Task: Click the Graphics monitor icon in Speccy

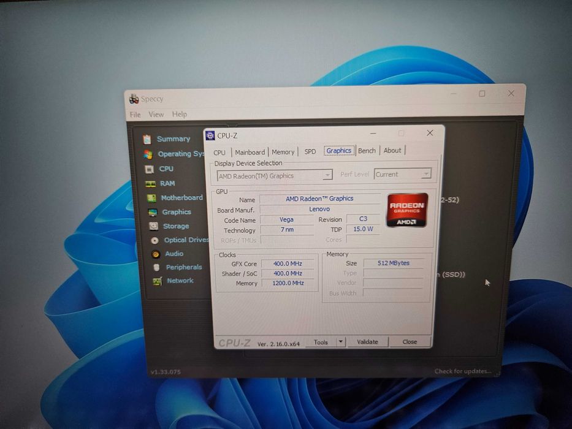Action: click(x=153, y=212)
